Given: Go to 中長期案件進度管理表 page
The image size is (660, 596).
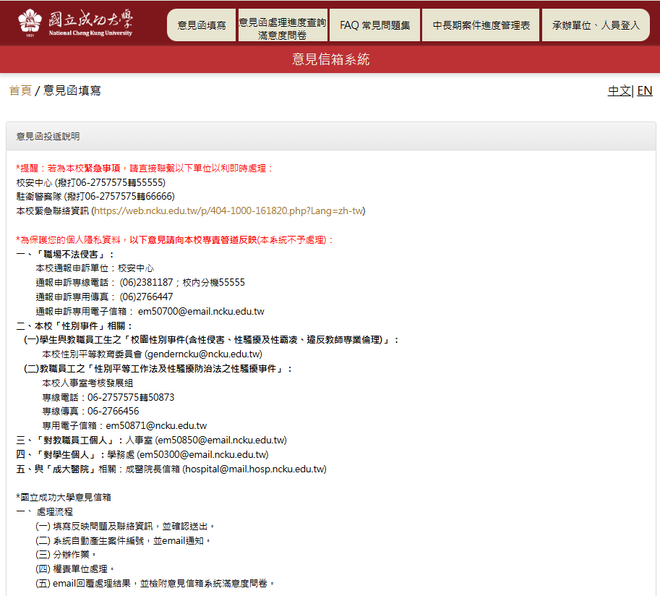Looking at the screenshot, I should coord(481,25).
